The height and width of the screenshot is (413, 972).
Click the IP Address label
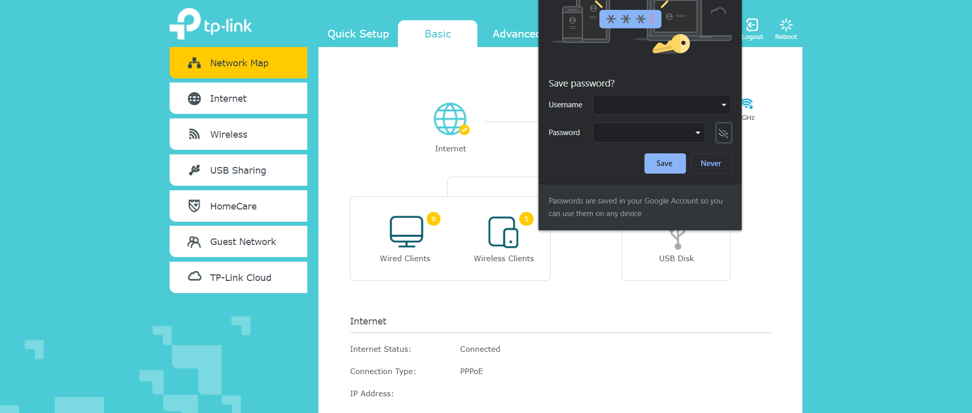point(372,394)
